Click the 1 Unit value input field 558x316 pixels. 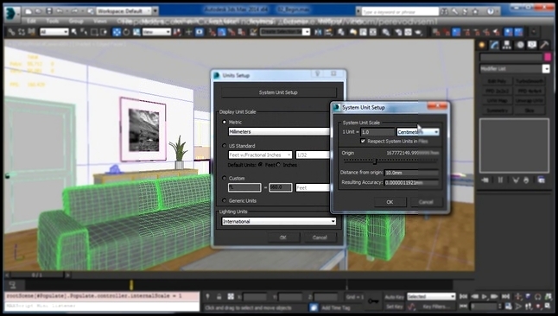pos(377,132)
